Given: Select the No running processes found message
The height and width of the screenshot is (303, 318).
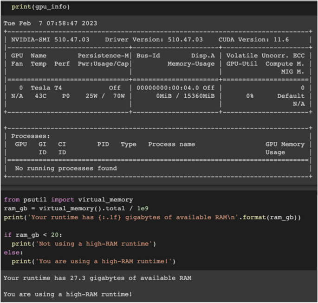Looking at the screenshot, I should [x=66, y=168].
